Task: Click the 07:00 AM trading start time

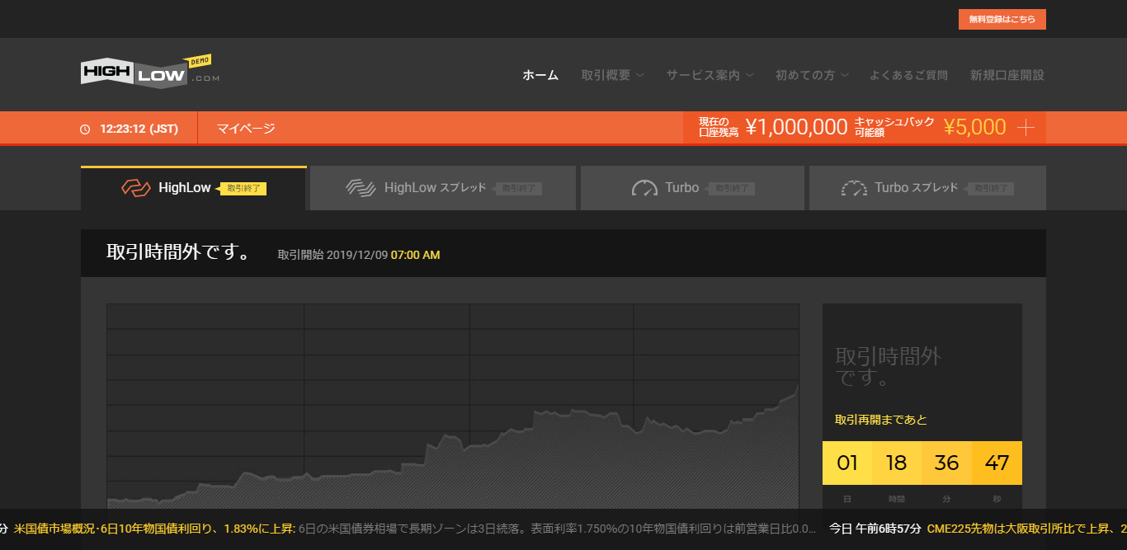Action: pos(415,255)
